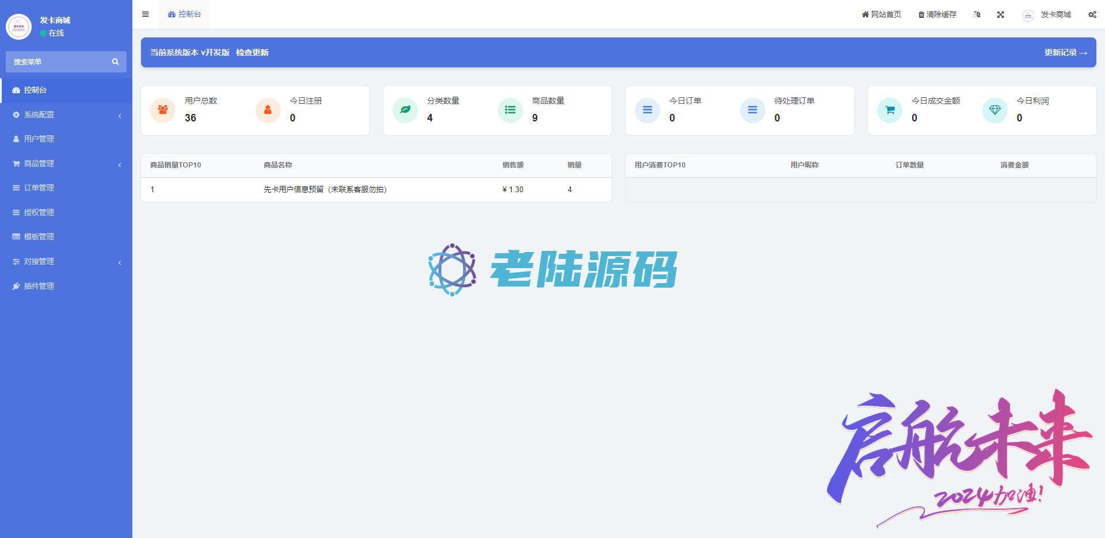Click the 系统配置 gear icon in sidebar
Screen dimensions: 1105x538
click(16, 115)
